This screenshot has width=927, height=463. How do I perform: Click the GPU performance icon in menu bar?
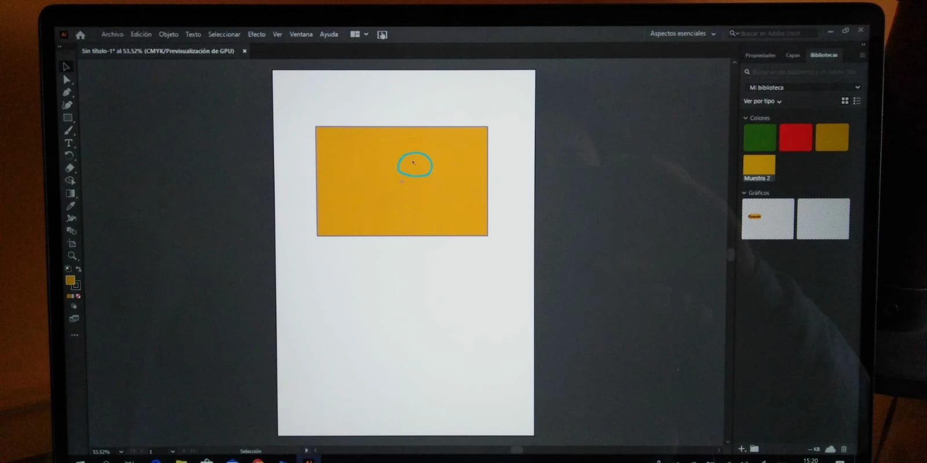click(382, 35)
